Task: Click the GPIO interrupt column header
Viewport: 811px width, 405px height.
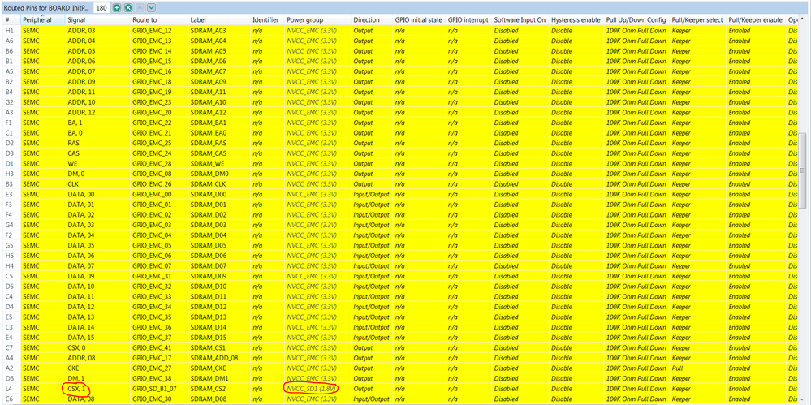Action: pos(468,19)
